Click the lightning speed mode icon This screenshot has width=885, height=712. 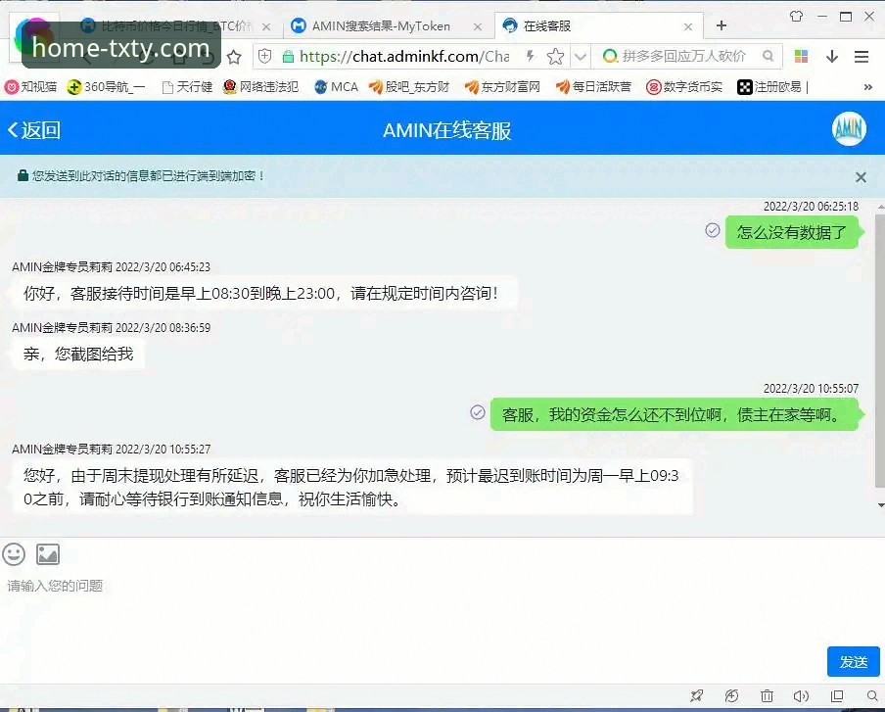[530, 56]
